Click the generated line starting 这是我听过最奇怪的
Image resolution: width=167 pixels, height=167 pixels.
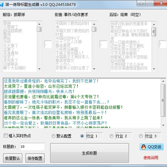pos(51,81)
